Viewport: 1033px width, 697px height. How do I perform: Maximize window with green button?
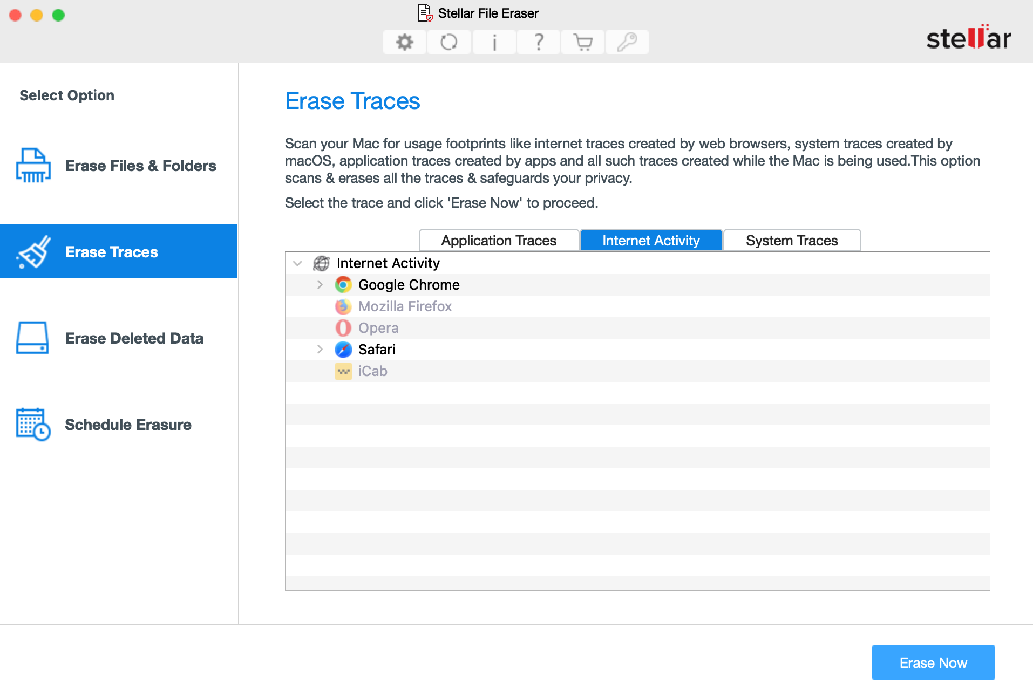pos(58,15)
